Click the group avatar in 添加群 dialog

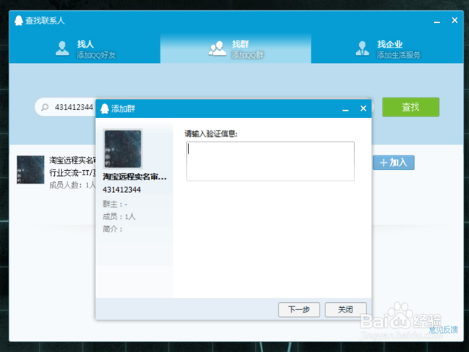122,149
